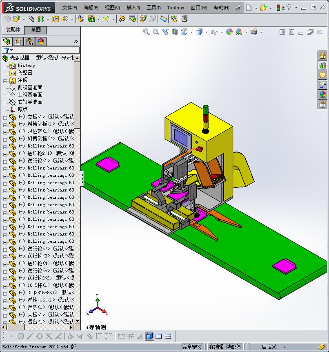The image size is (329, 352).
Task: Select the PropertyManager tab icon
Action: click(18, 42)
